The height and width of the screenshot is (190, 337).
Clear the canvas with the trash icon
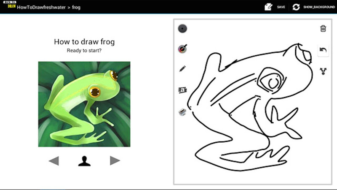[x=323, y=28]
